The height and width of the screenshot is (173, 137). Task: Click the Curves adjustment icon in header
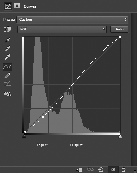pos(8,6)
